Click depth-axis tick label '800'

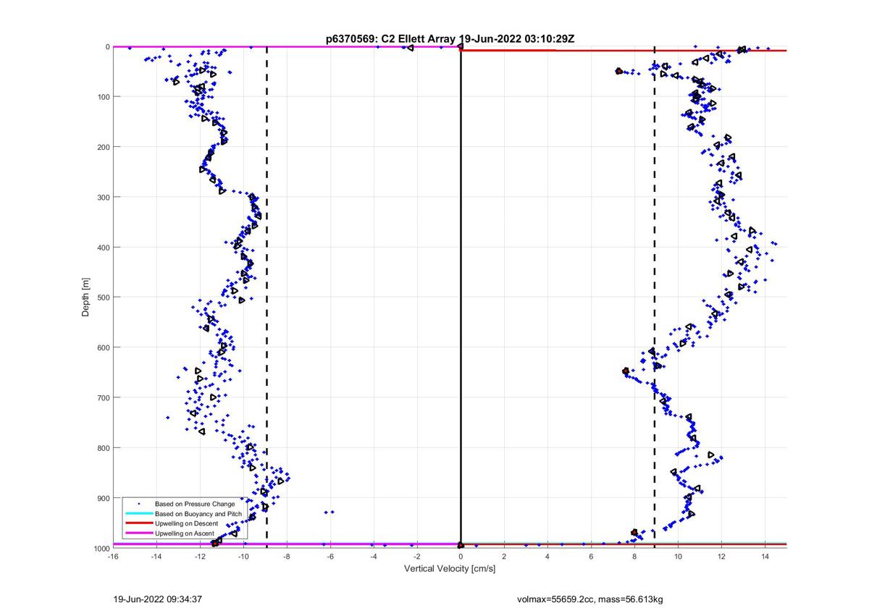103,448
